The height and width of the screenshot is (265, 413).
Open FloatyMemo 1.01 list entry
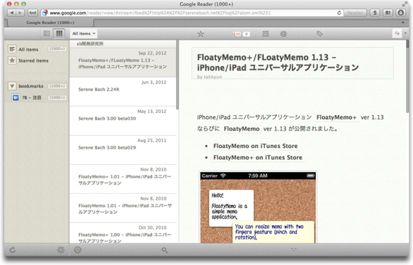tap(123, 209)
